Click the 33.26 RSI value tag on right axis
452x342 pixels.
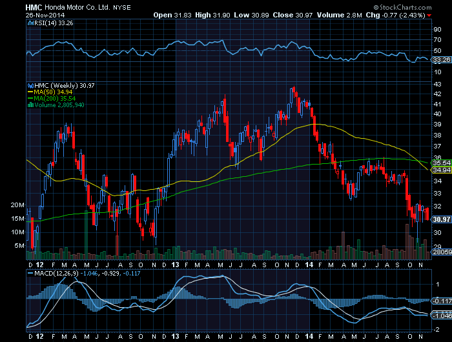point(441,60)
